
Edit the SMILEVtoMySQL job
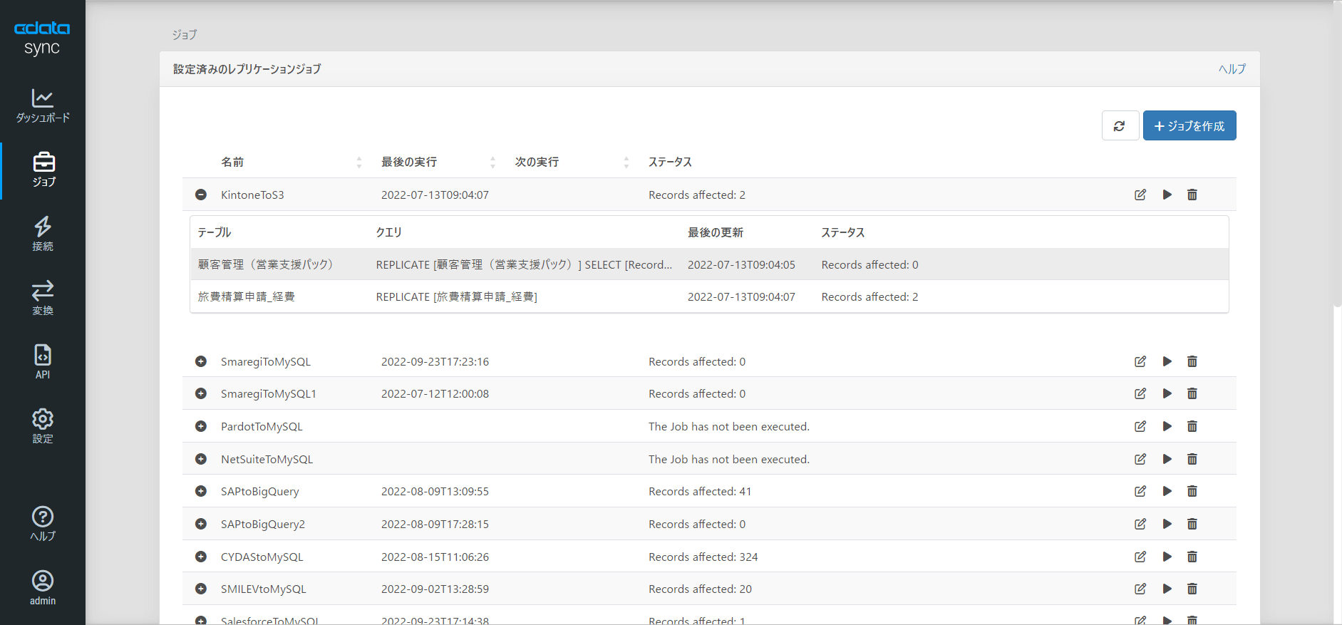[1140, 589]
